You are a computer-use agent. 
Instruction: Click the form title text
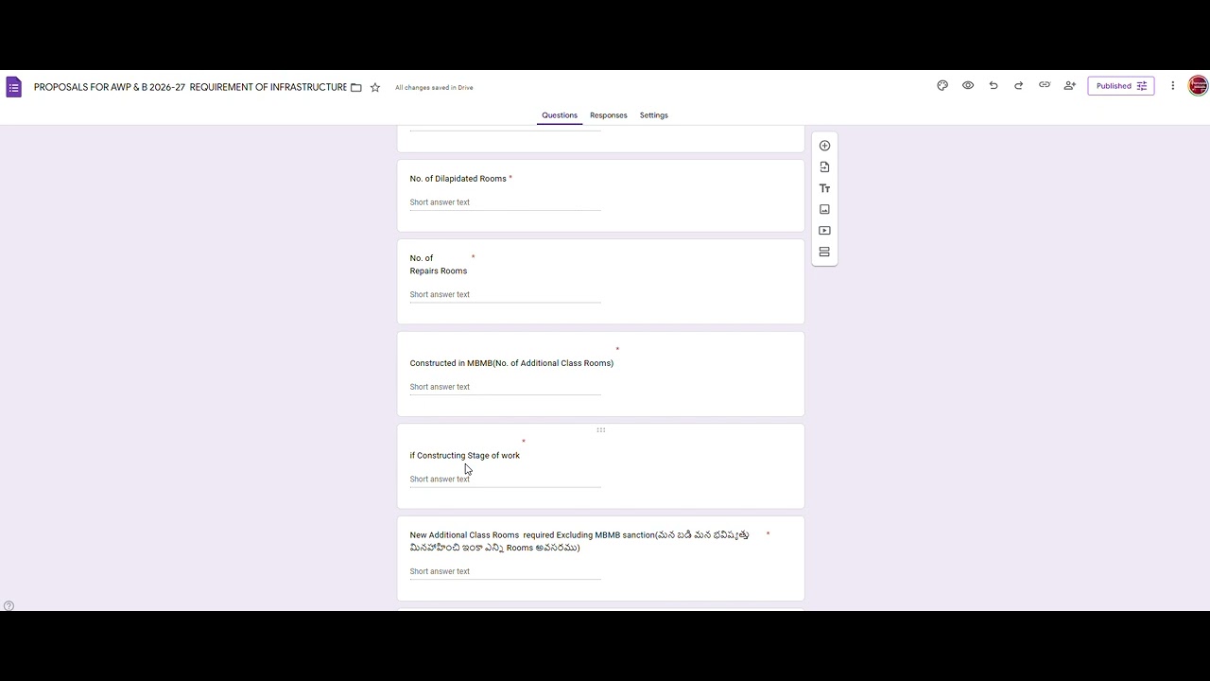coord(190,87)
